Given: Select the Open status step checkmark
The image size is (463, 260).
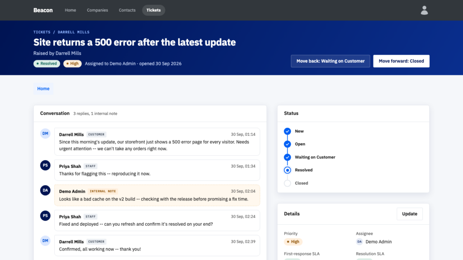Looking at the screenshot, I should click(287, 144).
